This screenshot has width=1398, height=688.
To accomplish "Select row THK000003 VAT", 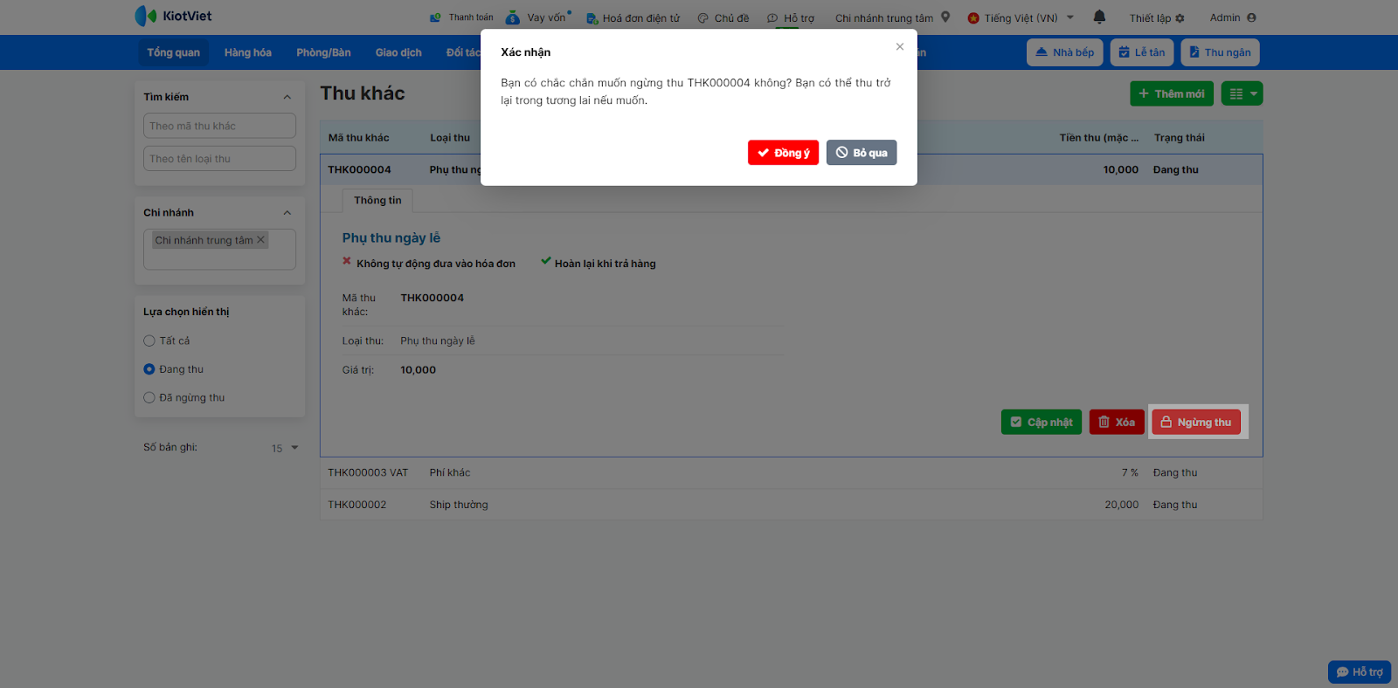I will tap(791, 472).
